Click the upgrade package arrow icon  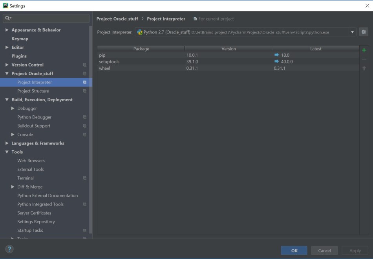(364, 68)
